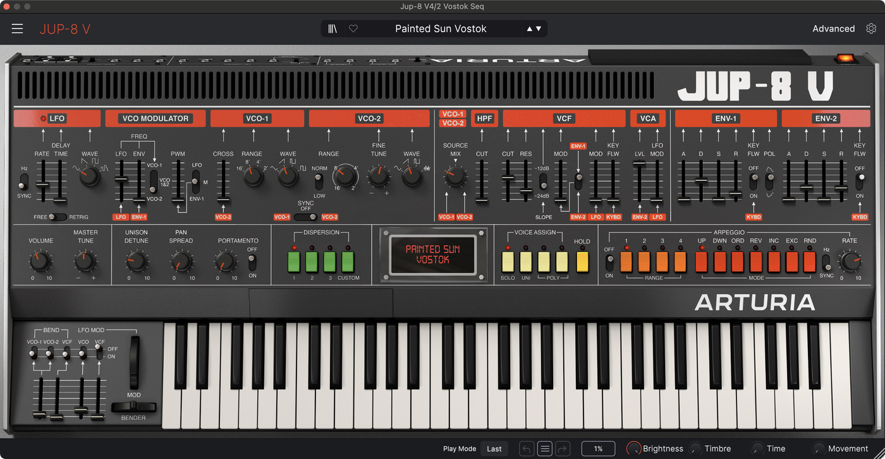
Task: Select arpeggio RANGE 2 button
Action: click(x=644, y=261)
